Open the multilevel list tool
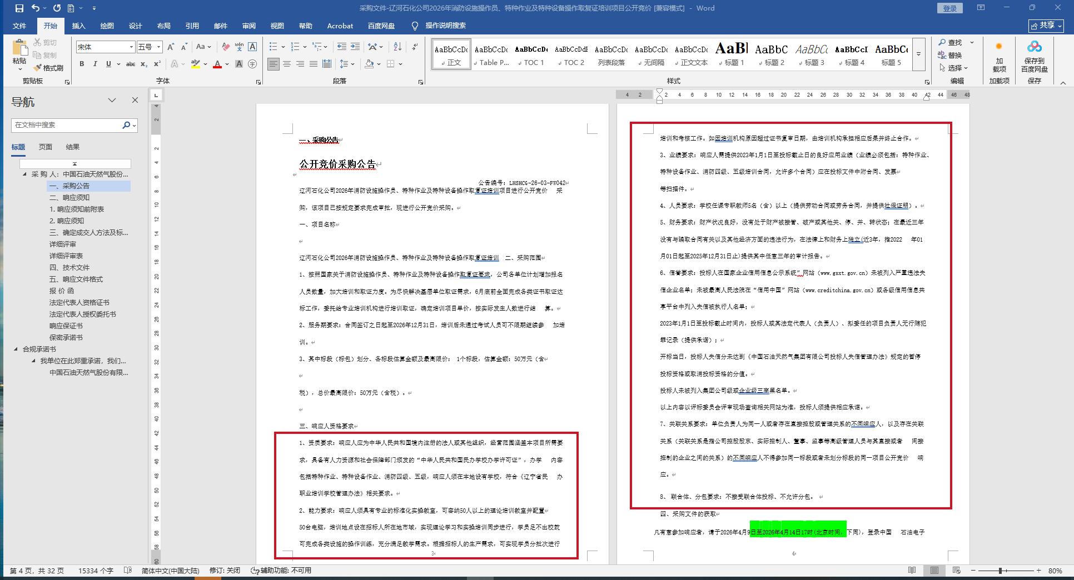The height and width of the screenshot is (580, 1074). 317,47
